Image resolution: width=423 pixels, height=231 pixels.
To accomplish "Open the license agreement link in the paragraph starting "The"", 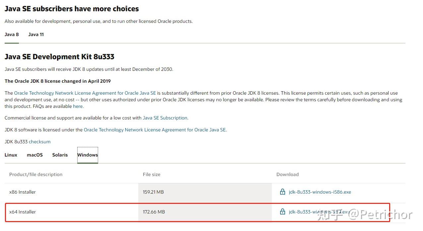I will pos(85,93).
